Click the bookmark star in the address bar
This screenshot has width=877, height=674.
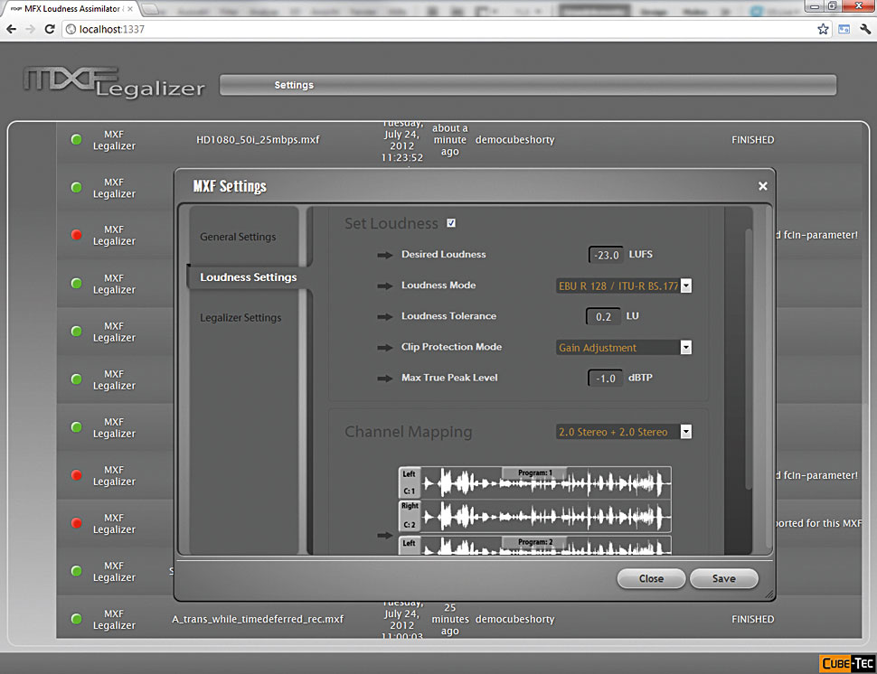pos(823,28)
